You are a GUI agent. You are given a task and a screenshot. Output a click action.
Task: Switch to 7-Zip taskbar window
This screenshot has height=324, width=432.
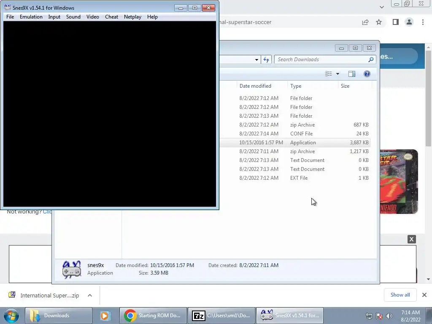tap(221, 316)
